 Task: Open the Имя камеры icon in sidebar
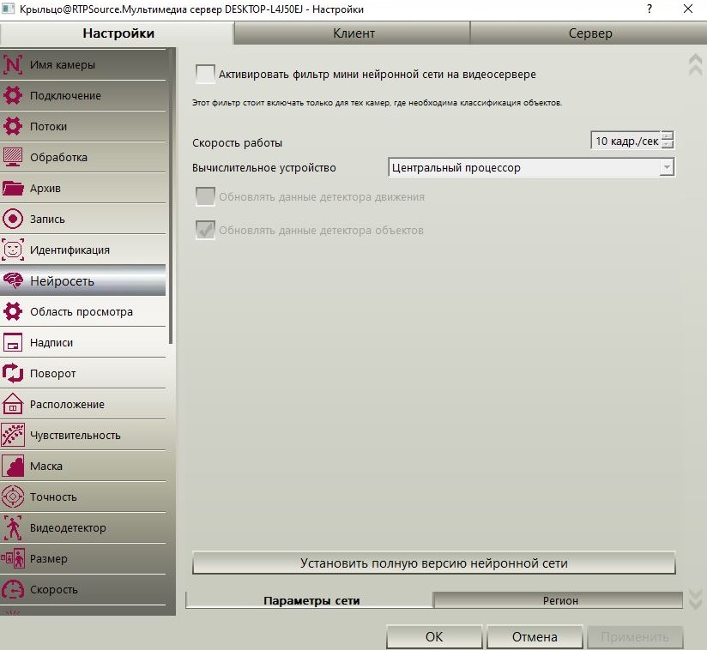click(x=13, y=64)
